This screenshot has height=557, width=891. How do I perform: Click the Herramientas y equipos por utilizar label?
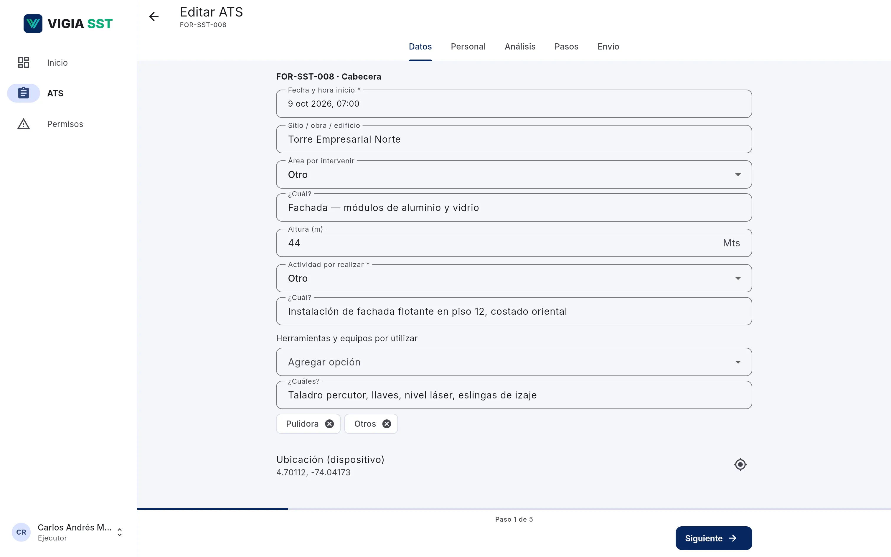point(347,339)
